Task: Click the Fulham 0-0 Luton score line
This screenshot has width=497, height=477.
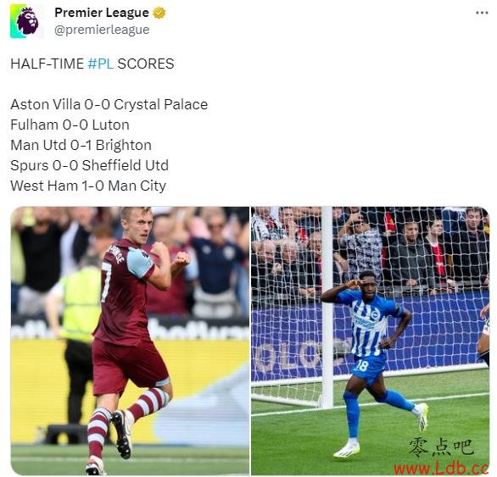Action: coord(70,125)
